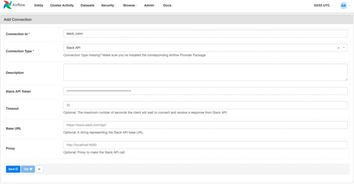The width and height of the screenshot is (354, 187).
Task: Test the Slack connection
Action: pos(28,169)
